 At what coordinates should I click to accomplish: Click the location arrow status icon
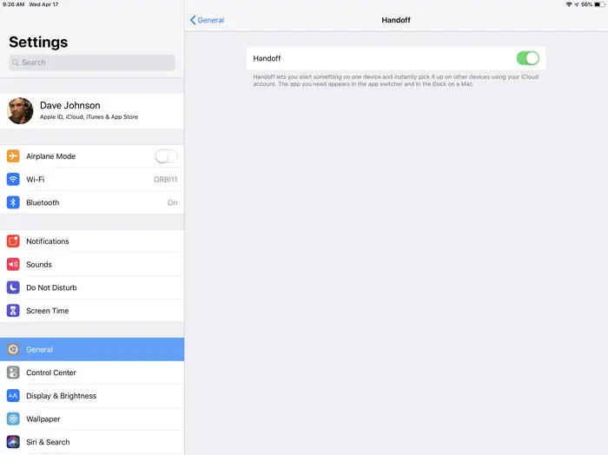(x=577, y=4)
